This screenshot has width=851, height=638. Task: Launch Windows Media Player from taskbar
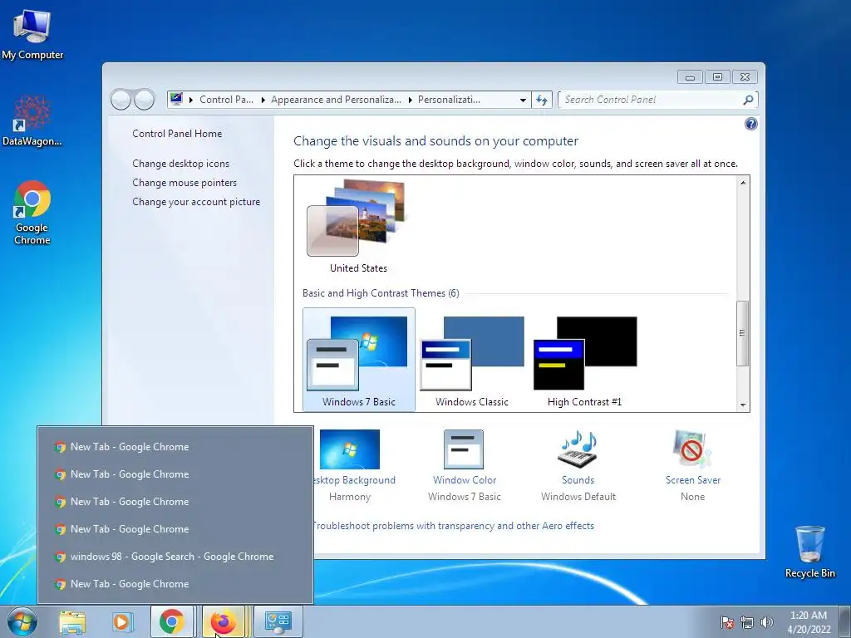(x=121, y=622)
